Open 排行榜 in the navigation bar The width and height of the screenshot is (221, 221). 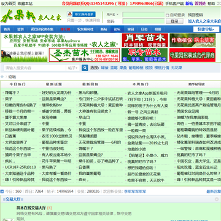(x=65, y=29)
